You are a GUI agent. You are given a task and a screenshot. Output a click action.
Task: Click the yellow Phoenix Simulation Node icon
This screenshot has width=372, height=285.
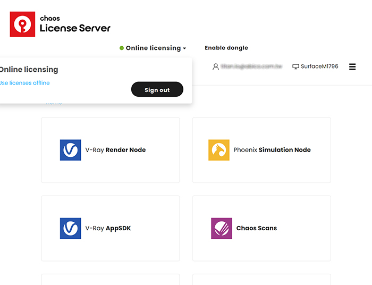[218, 150]
